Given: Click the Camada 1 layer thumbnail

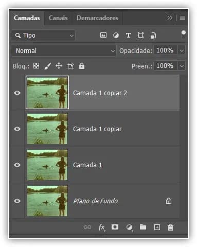Looking at the screenshot, I should [47, 165].
